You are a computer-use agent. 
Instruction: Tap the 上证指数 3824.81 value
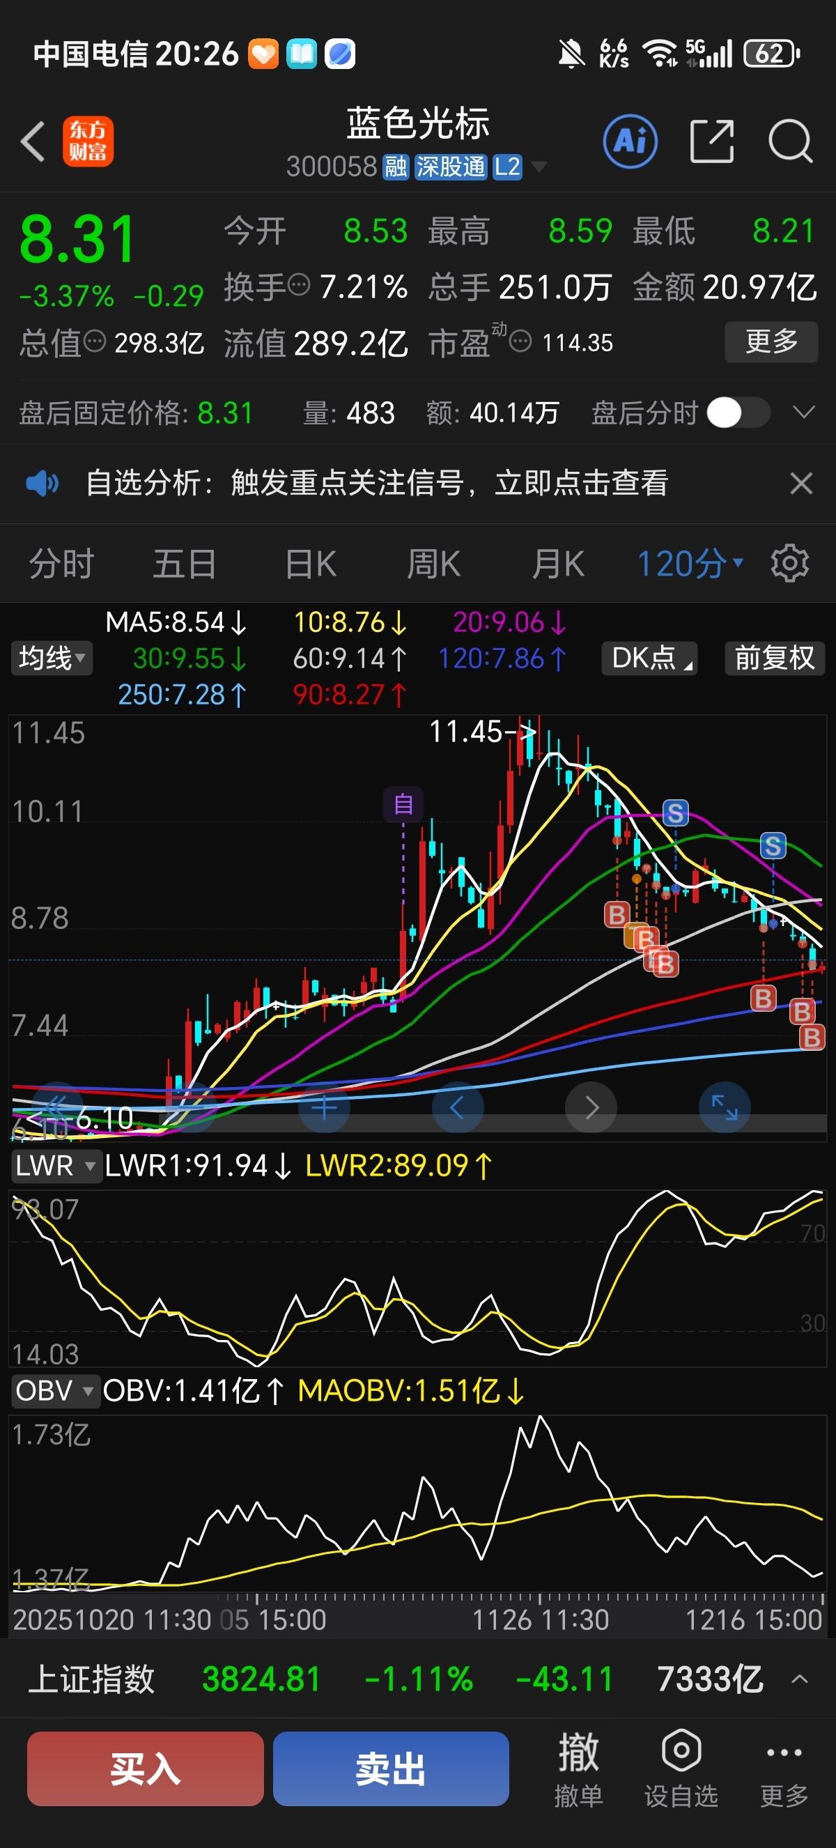(x=261, y=1679)
